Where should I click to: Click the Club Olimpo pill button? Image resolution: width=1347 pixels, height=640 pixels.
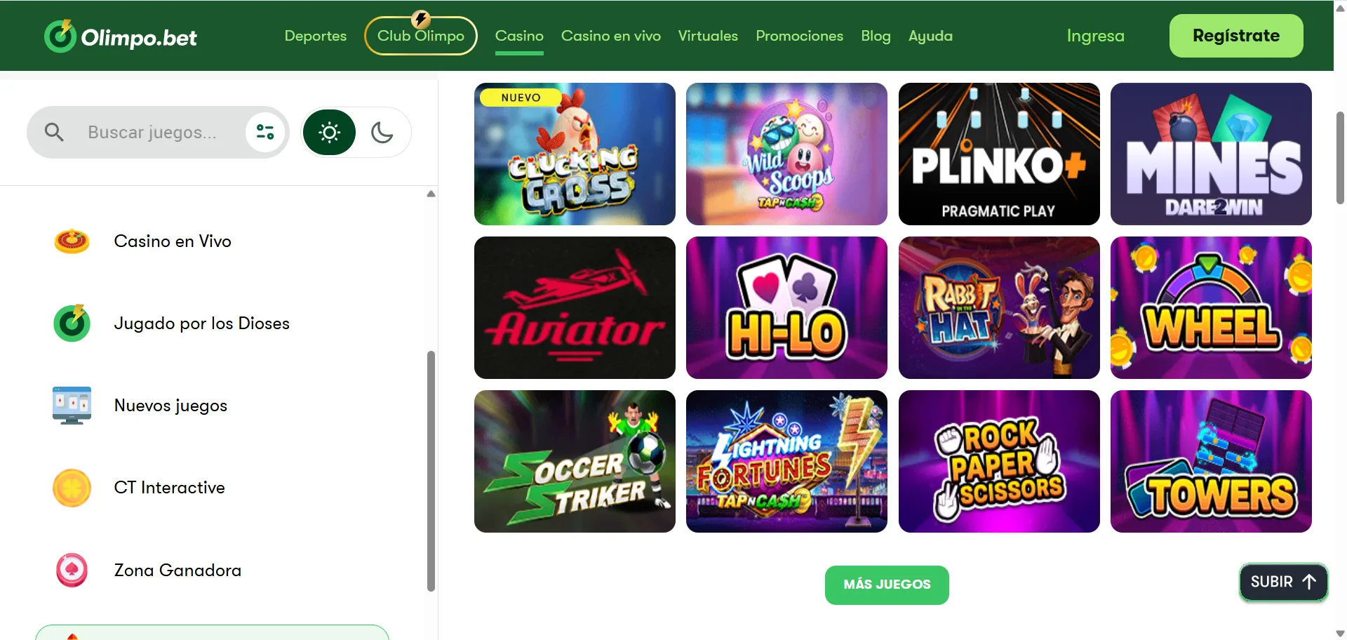(421, 36)
